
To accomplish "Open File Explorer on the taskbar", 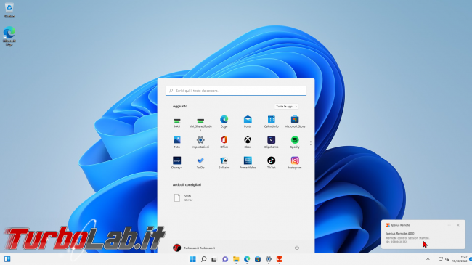I will [x=236, y=259].
